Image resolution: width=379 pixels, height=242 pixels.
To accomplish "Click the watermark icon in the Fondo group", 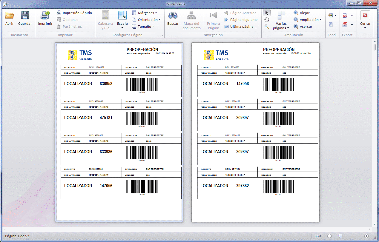I will 331,25.
